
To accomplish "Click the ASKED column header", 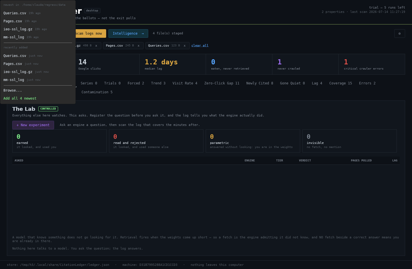I will coord(19,161).
